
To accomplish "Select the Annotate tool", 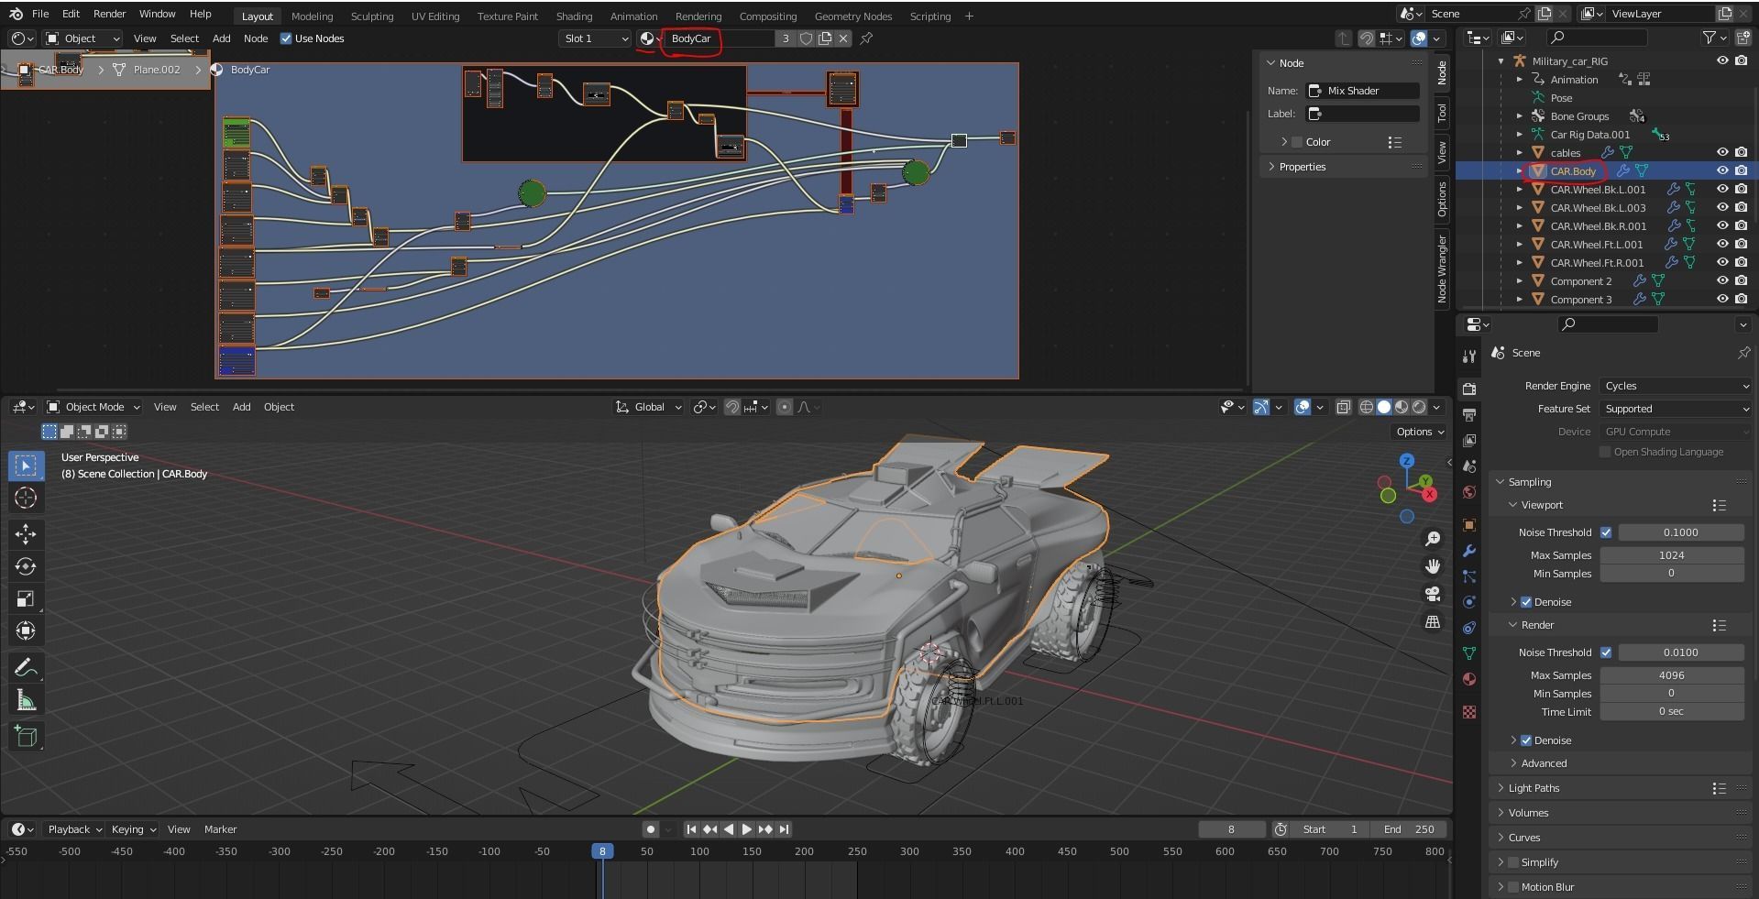I will point(26,668).
